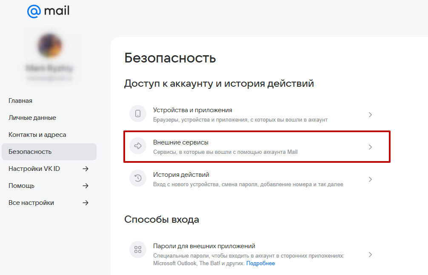
Task: Go to Главная in the sidebar
Action: [x=20, y=101]
